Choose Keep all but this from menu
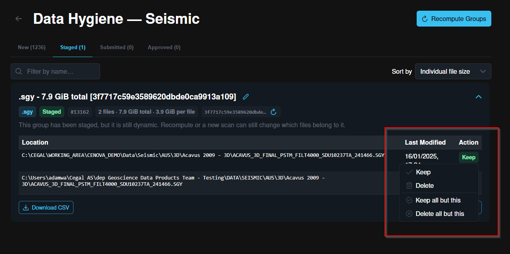 click(439, 200)
